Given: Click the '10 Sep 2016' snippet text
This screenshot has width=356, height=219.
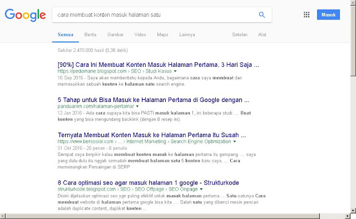Looking at the screenshot, I should (x=70, y=78).
